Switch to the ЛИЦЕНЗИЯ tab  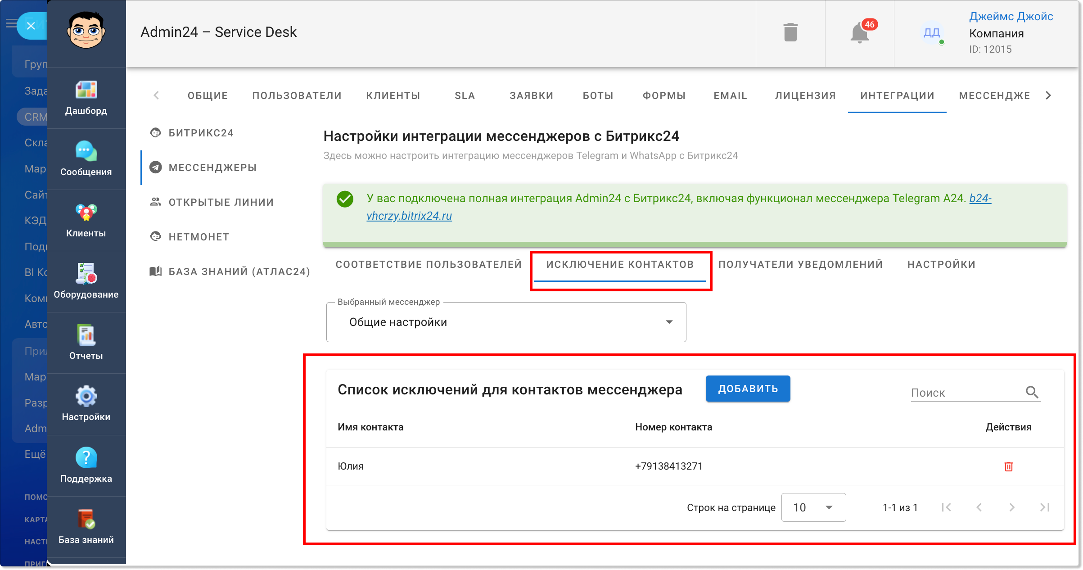(x=805, y=95)
